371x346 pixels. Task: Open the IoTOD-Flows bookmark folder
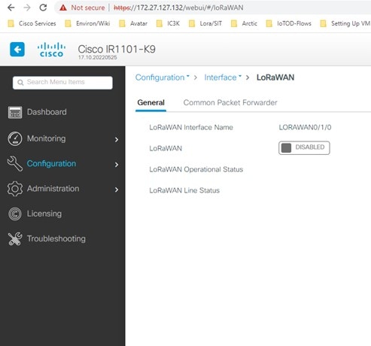288,23
